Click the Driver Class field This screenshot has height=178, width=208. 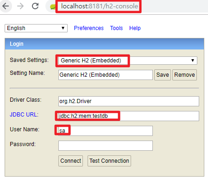click(x=129, y=101)
